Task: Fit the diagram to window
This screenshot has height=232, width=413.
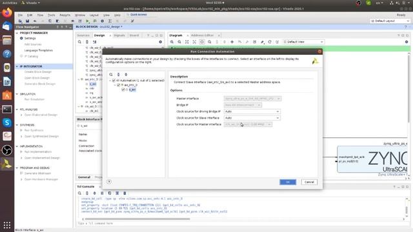Action: (186, 42)
